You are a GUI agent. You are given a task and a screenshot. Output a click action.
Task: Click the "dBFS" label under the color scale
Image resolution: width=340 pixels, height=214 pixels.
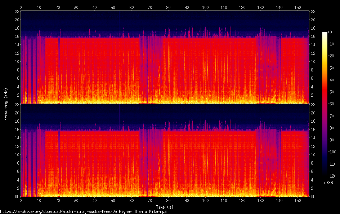tap(328, 183)
